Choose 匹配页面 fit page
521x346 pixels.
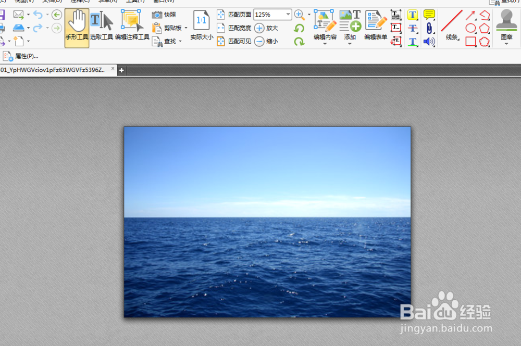(x=234, y=15)
